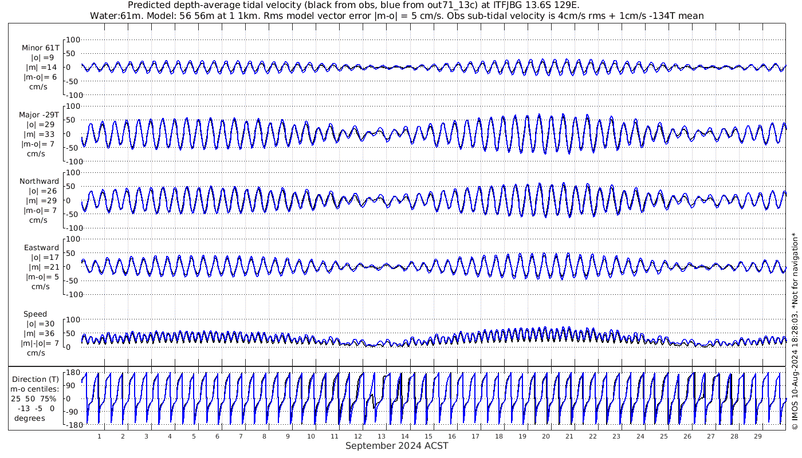Click day '10' on the time axis
The width and height of the screenshot is (802, 458).
311,436
